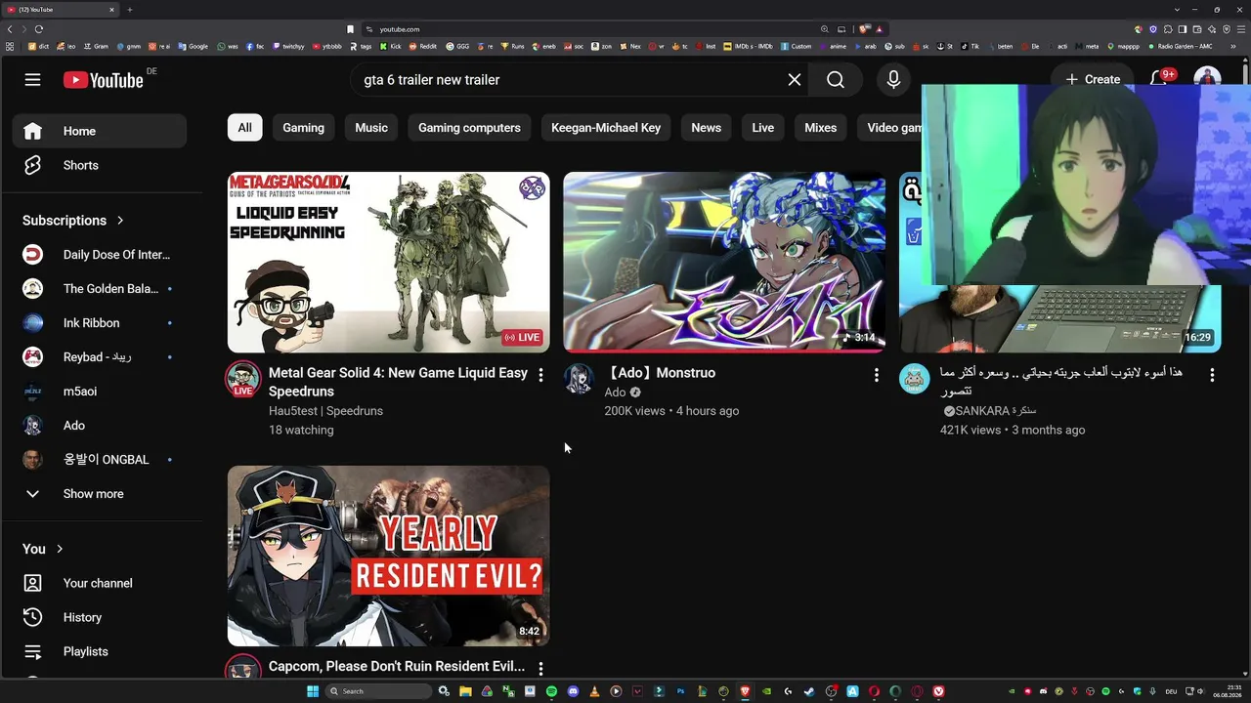The height and width of the screenshot is (703, 1251).
Task: Open the notifications bell
Action: point(1159,79)
